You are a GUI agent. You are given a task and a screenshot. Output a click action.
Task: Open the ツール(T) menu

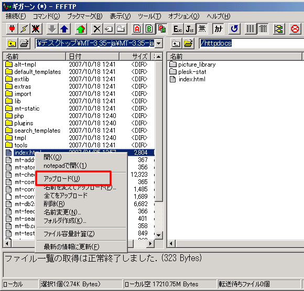point(149,16)
